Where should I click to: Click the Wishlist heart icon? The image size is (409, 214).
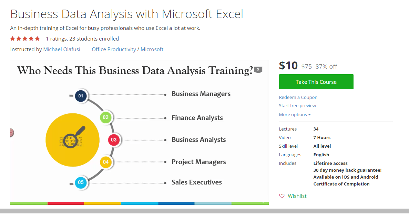[x=282, y=195]
